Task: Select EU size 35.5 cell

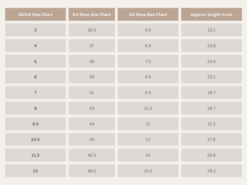Action: (92, 30)
